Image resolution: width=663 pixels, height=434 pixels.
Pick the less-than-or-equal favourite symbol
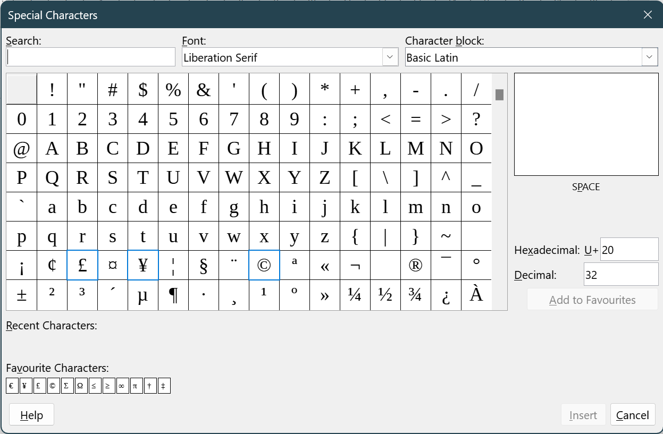(94, 386)
